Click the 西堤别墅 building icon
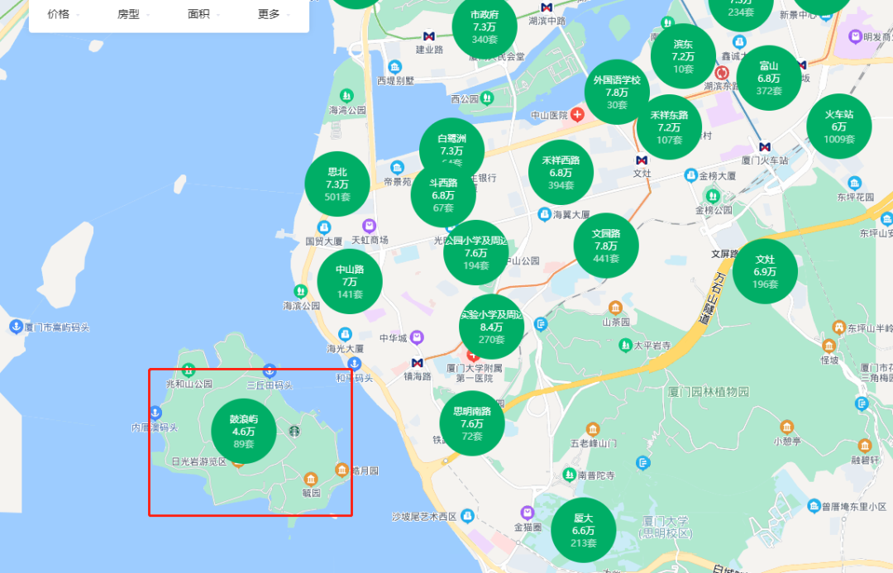The height and width of the screenshot is (573, 893). pyautogui.click(x=394, y=67)
